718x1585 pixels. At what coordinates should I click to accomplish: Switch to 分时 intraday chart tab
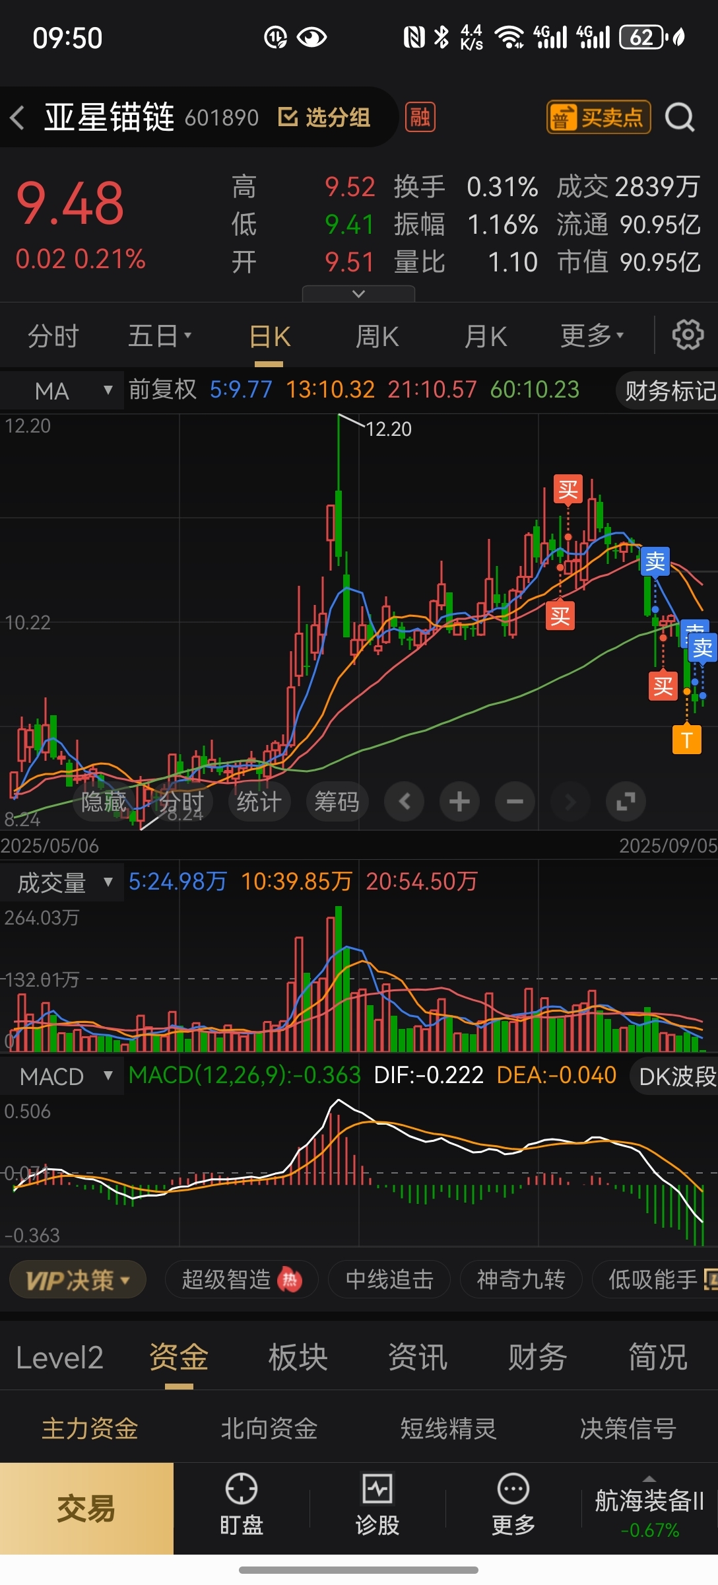(53, 336)
